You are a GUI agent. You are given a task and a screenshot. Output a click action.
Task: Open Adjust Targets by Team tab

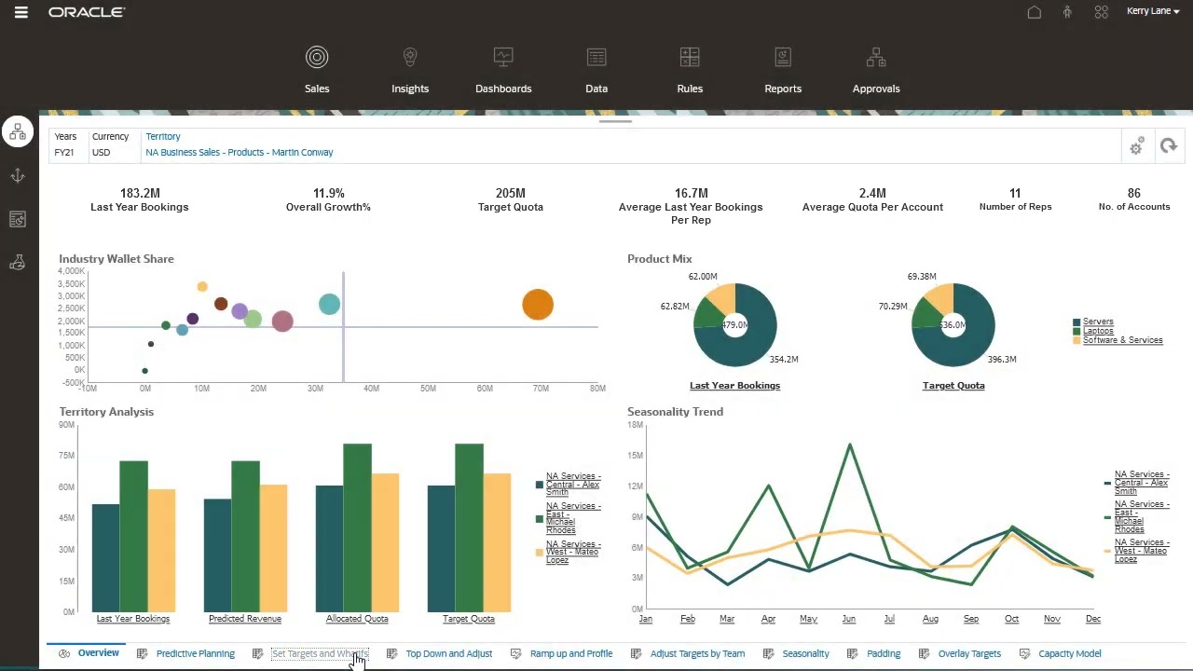tap(697, 653)
